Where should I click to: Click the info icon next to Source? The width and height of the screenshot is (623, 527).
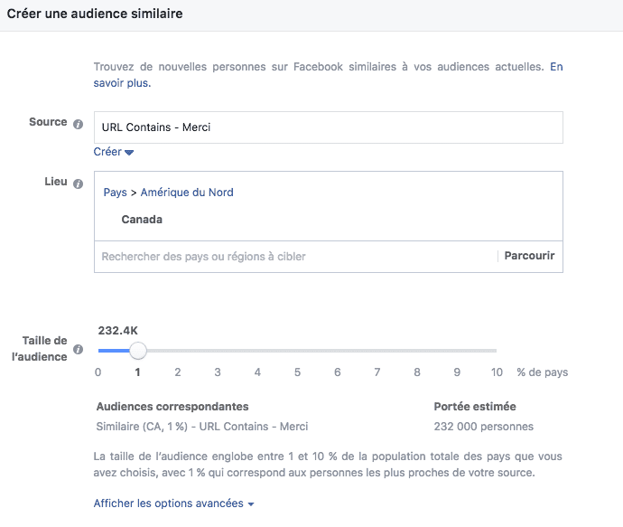[79, 123]
